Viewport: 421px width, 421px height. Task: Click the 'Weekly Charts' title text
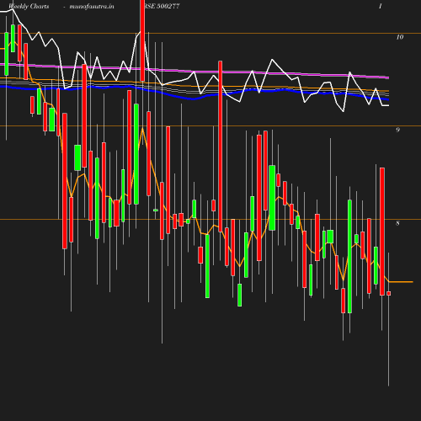(29, 6)
